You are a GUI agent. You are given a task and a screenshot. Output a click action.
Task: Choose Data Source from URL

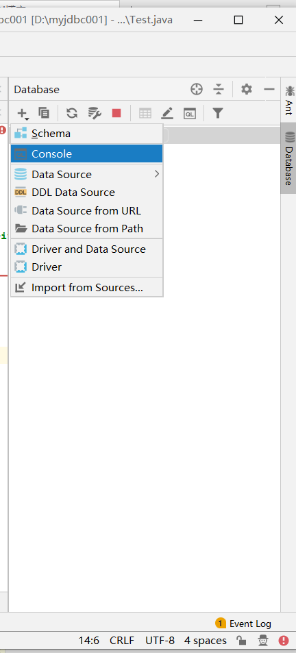tap(87, 211)
